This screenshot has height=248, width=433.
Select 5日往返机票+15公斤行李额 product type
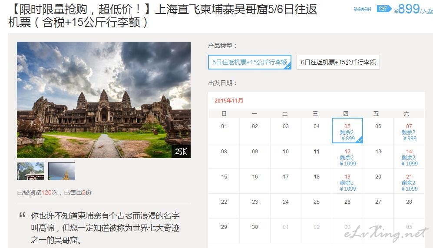(250, 62)
